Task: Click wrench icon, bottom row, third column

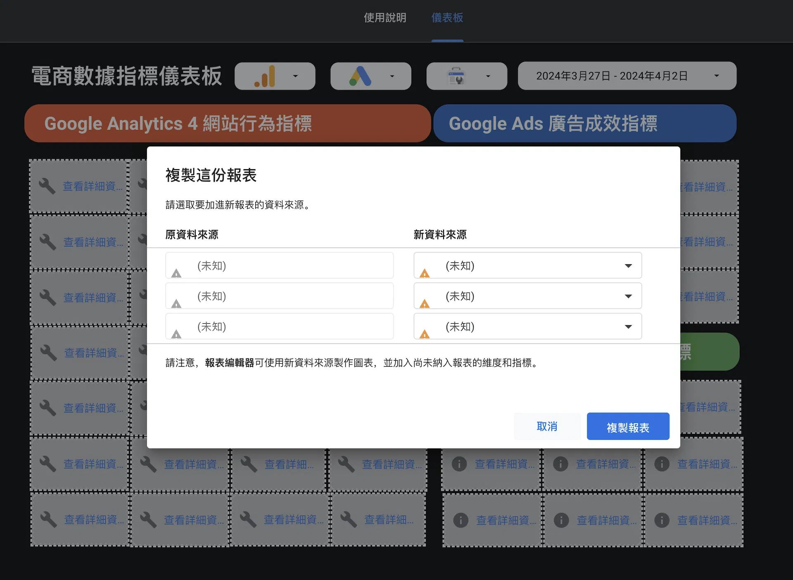Action: (x=248, y=519)
